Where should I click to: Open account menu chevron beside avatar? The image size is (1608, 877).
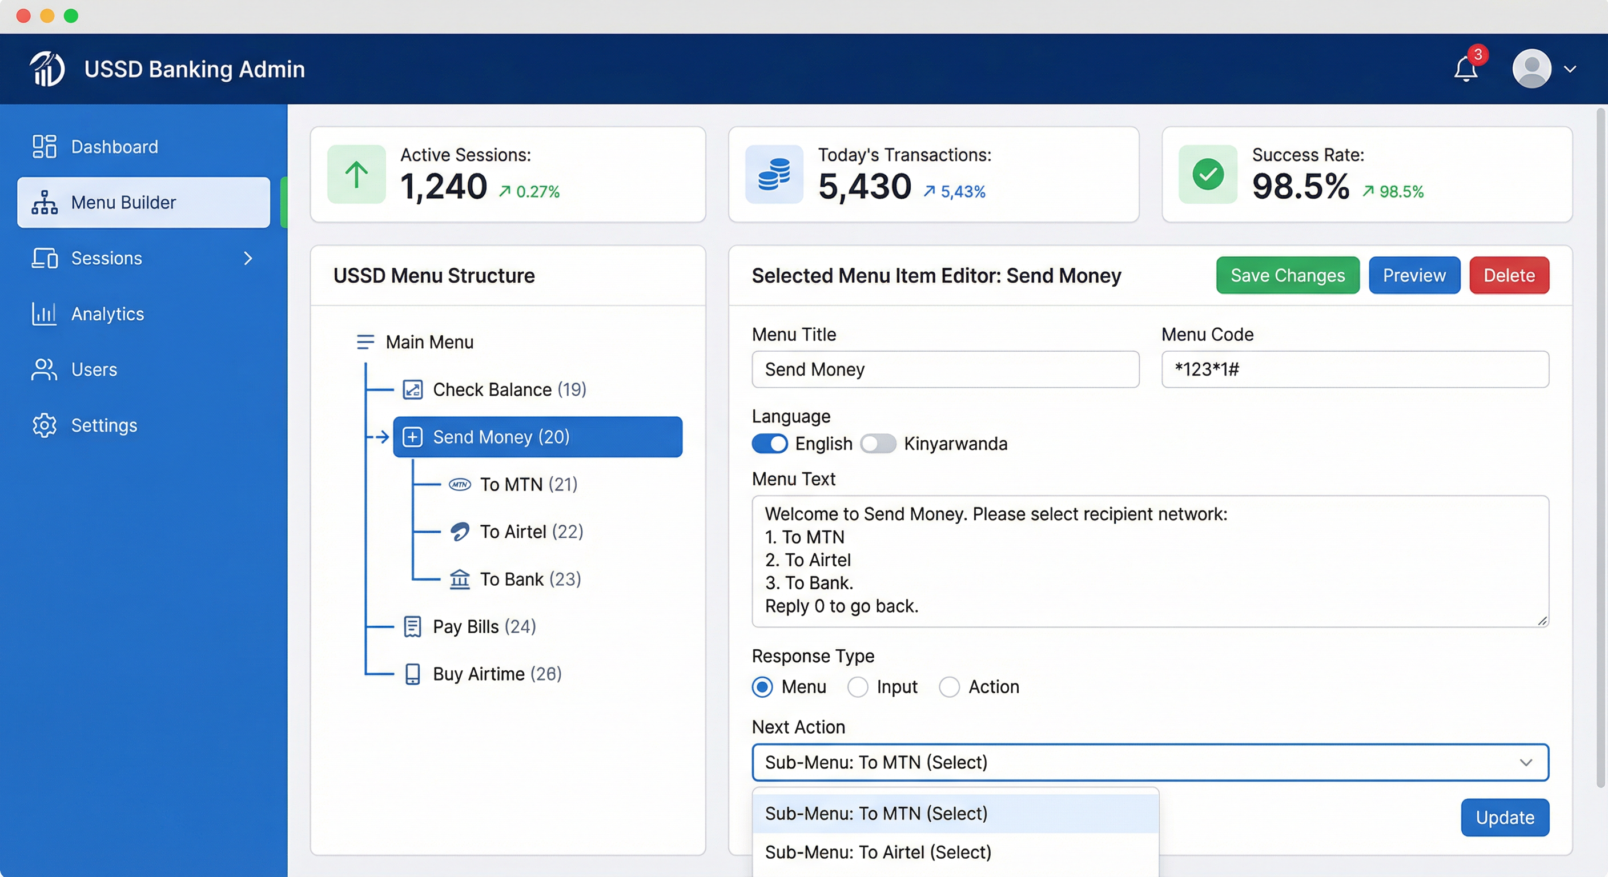(1570, 69)
